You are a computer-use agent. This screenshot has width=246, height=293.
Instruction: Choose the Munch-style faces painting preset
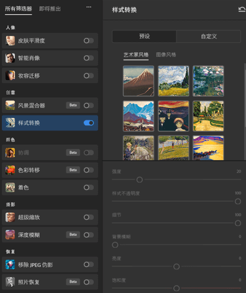pos(173,116)
